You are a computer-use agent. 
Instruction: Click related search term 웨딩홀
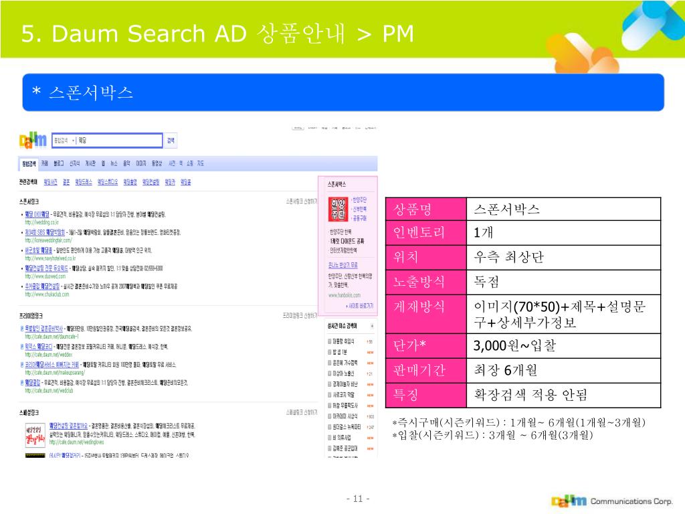(186, 182)
